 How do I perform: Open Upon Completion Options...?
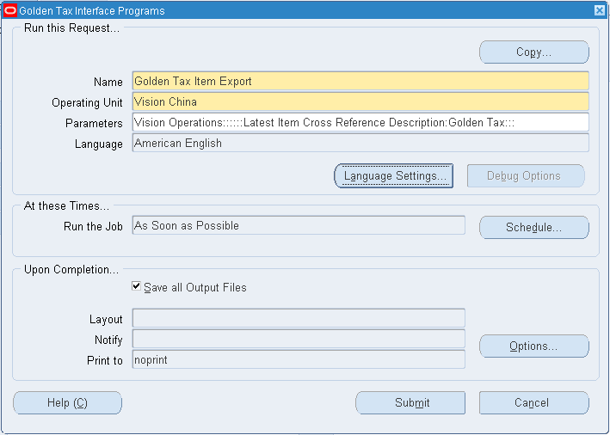pos(533,346)
